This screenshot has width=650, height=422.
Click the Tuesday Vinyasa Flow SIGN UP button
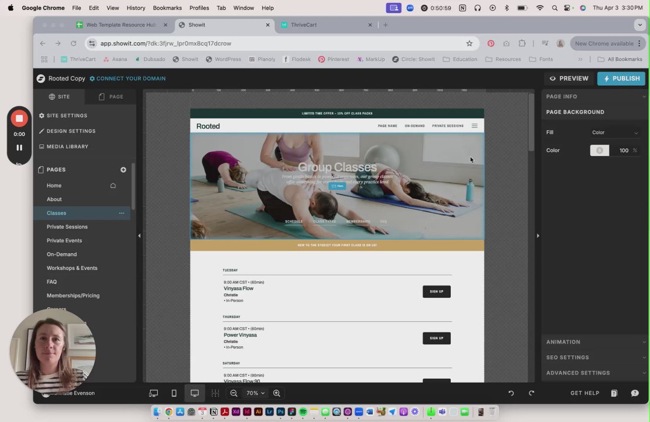click(x=437, y=291)
